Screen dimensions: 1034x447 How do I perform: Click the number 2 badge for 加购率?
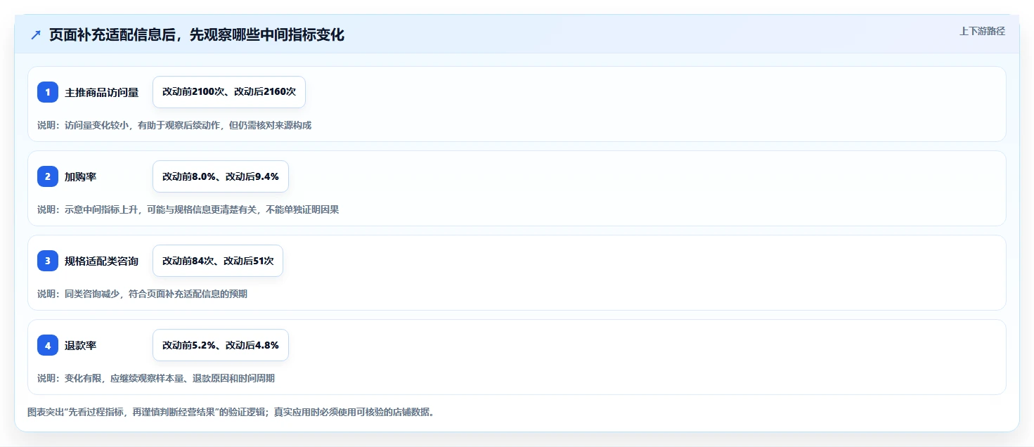coord(48,176)
